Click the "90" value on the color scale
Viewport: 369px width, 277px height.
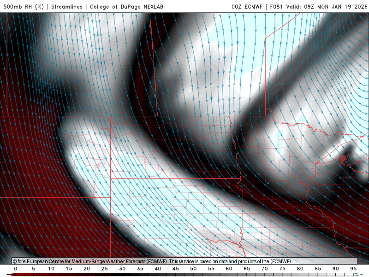point(335,269)
